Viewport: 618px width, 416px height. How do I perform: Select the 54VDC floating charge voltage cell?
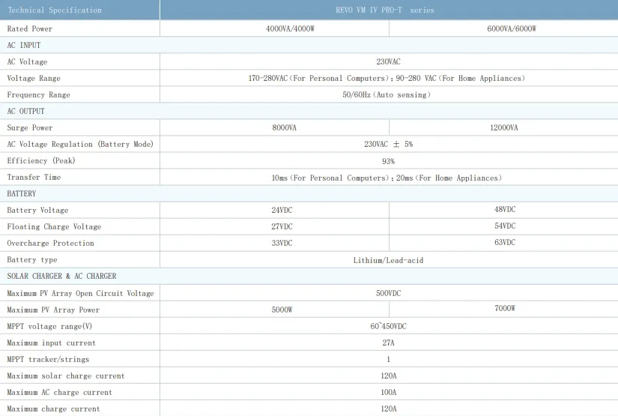504,226
